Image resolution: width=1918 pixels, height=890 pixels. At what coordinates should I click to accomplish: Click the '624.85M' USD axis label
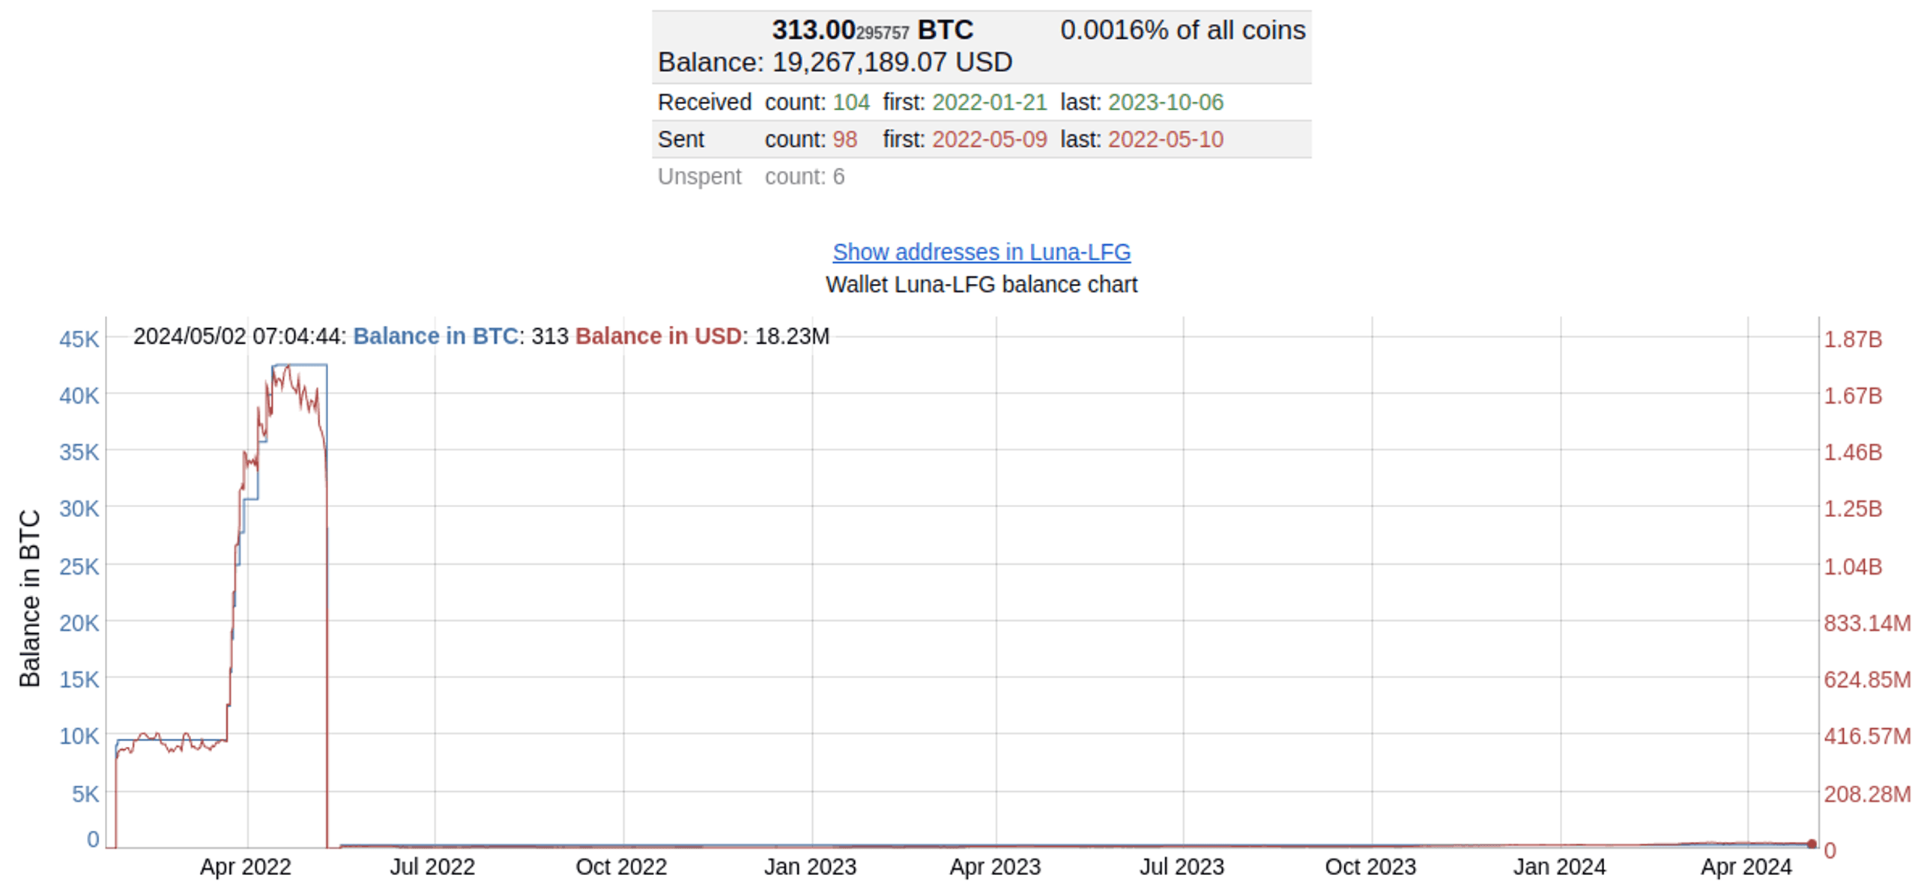pyautogui.click(x=1866, y=679)
